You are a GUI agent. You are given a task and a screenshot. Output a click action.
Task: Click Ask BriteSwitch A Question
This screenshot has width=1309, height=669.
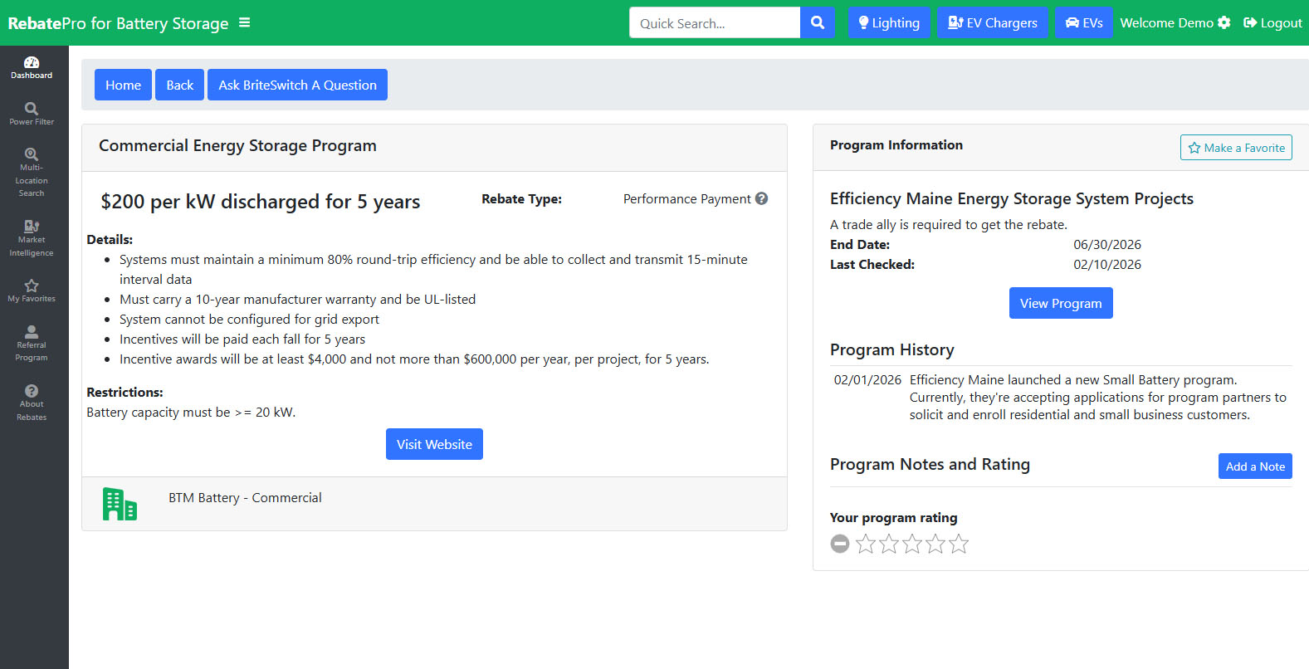point(297,85)
